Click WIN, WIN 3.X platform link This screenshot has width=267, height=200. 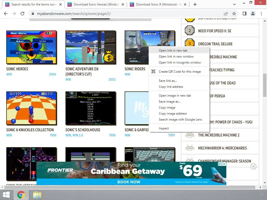tap(74, 135)
